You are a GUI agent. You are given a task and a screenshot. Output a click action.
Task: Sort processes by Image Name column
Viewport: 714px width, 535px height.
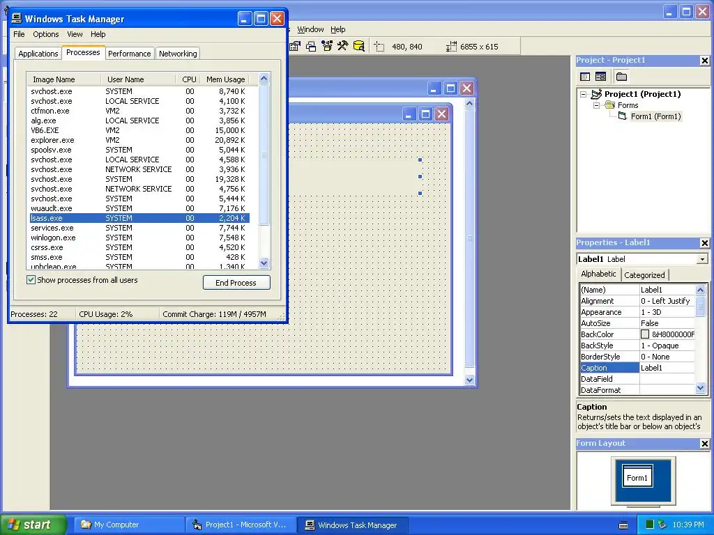63,79
